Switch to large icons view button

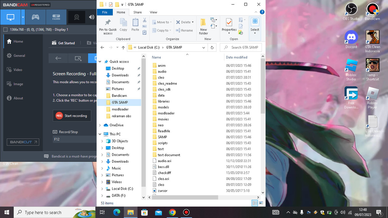pos(261,203)
